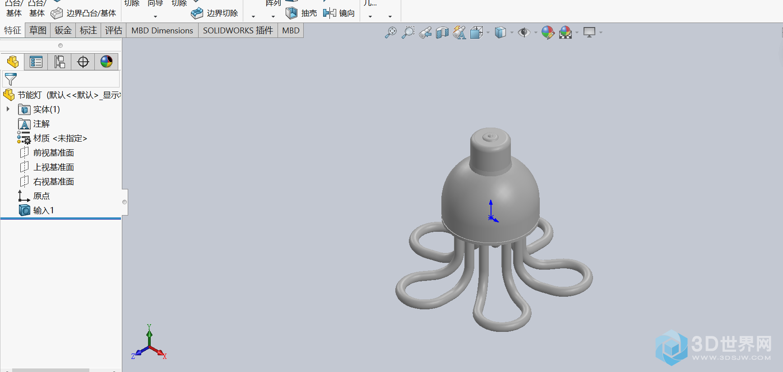Select the 输入1 feature
Image resolution: width=783 pixels, height=372 pixels.
click(37, 211)
